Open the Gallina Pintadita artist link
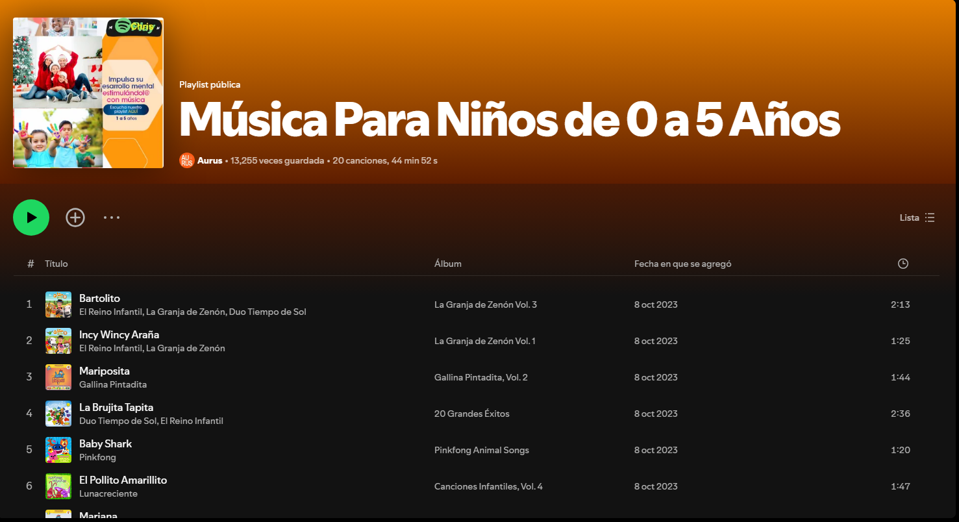Viewport: 959px width, 522px height. pyautogui.click(x=113, y=384)
